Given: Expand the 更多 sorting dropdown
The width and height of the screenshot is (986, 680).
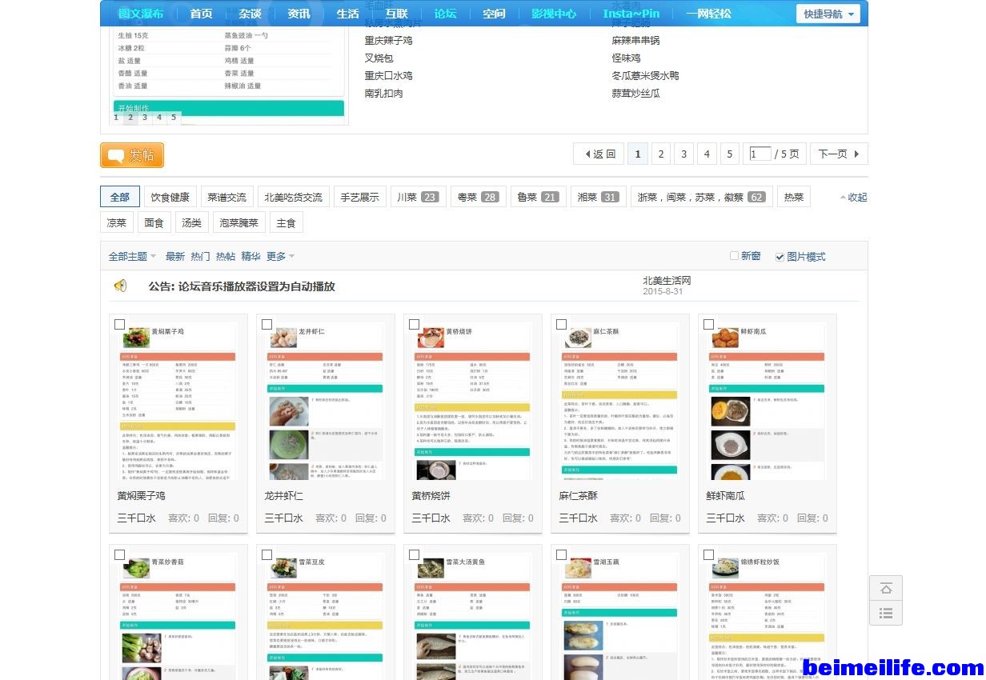Looking at the screenshot, I should tap(281, 257).
